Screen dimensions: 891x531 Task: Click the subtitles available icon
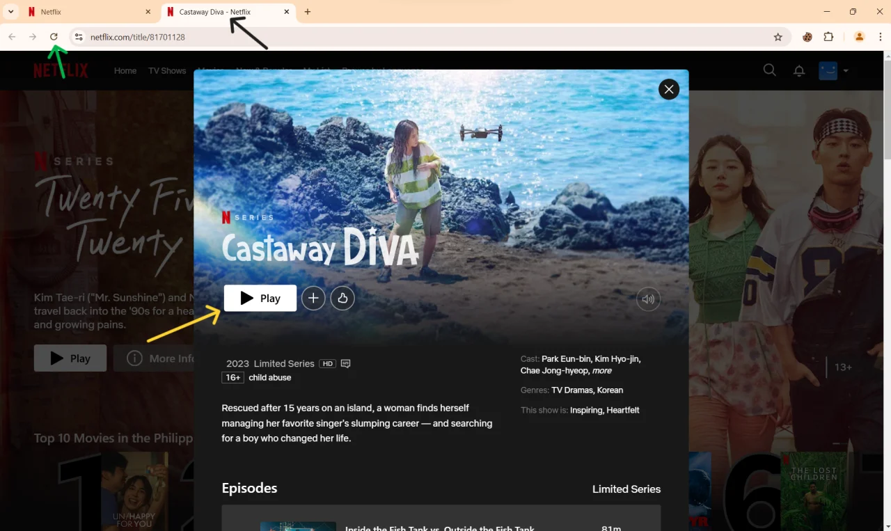pos(346,363)
